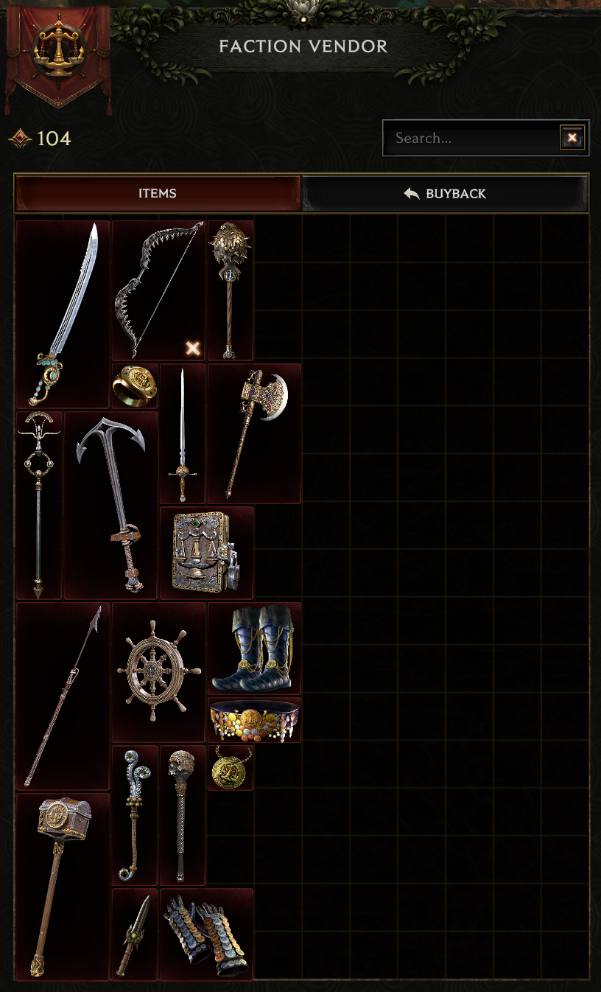The height and width of the screenshot is (992, 601).
Task: Pick the small dagger item
Action: pos(135,935)
